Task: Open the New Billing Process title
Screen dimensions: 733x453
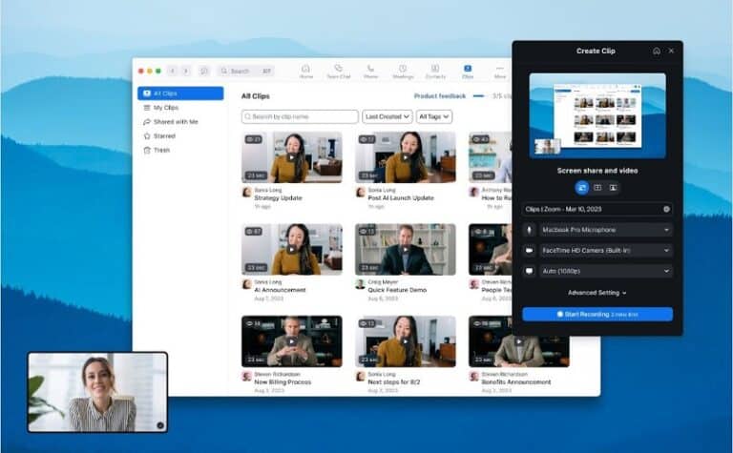Action: click(283, 382)
